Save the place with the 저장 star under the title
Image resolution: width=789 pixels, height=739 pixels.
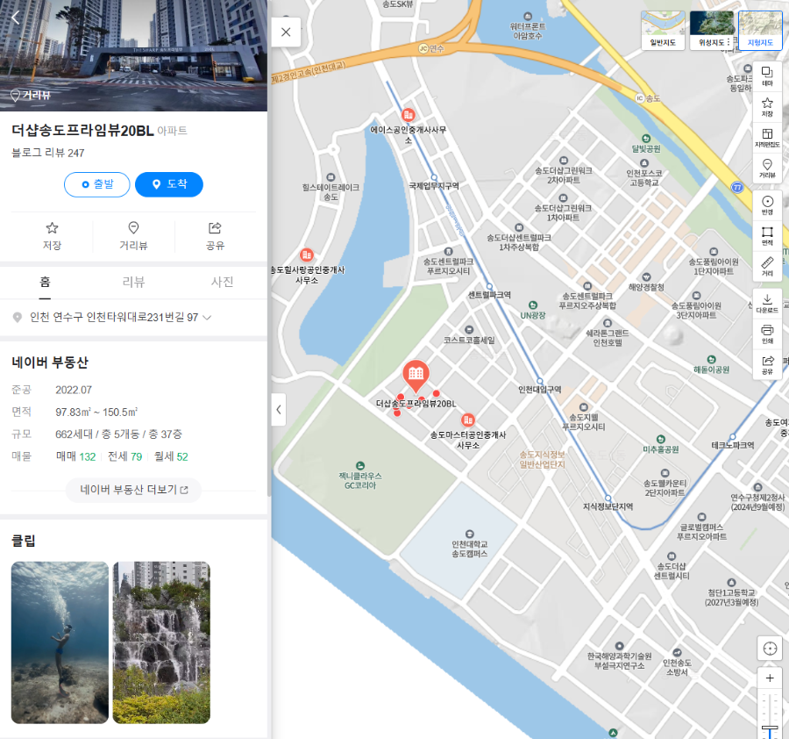[52, 236]
